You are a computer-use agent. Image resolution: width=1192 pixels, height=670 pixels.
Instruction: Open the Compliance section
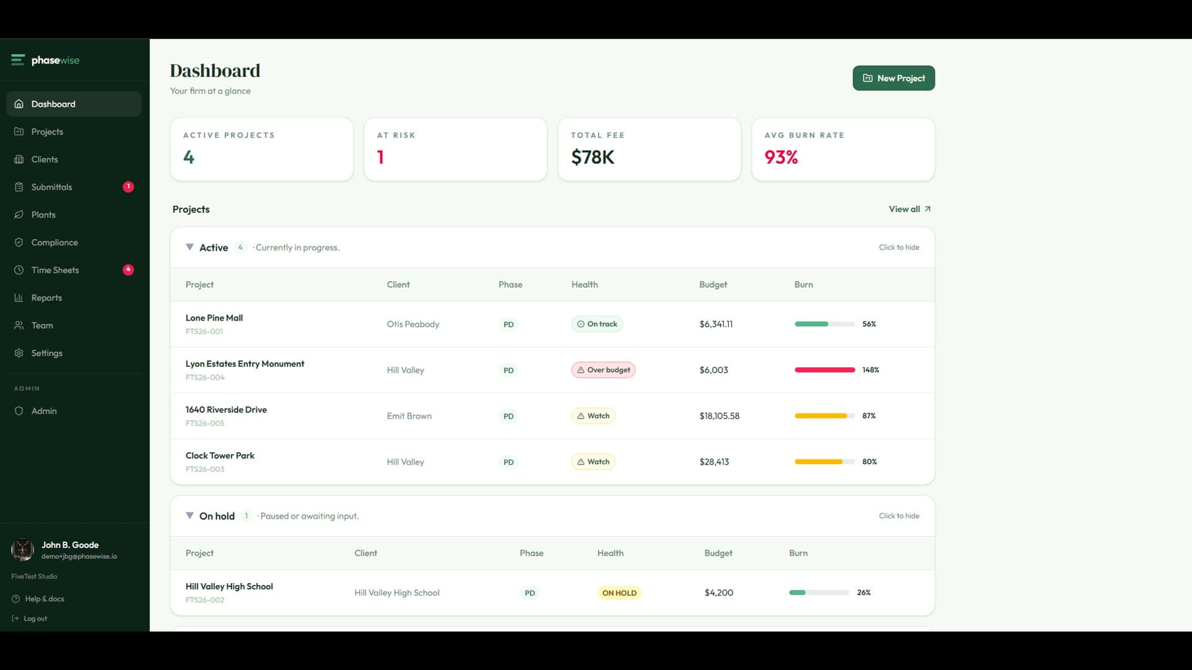(74, 243)
